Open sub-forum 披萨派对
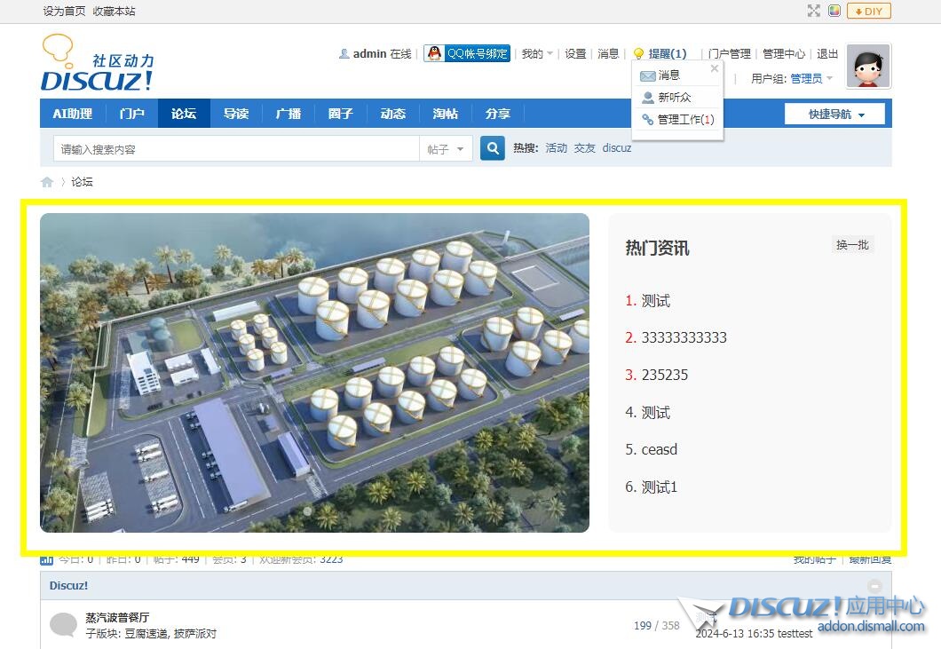Screen dimensions: 941x649 pos(195,633)
